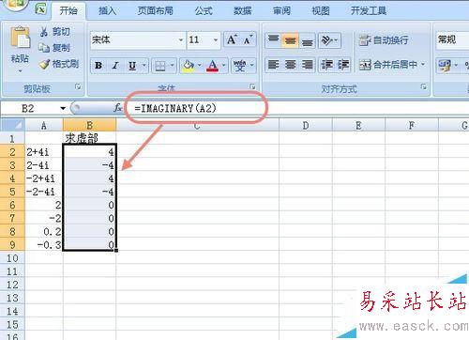The height and width of the screenshot is (340, 469).
Task: Select column A header
Action: coord(44,125)
